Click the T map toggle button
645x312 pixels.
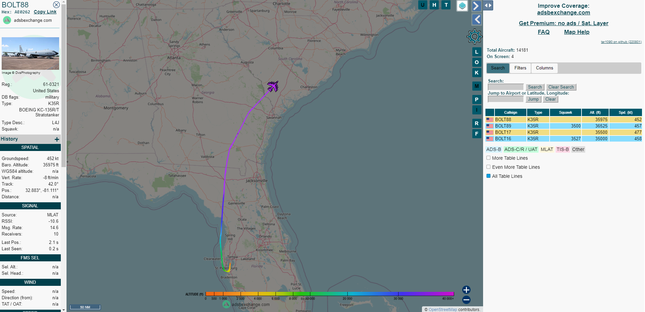pyautogui.click(x=446, y=5)
